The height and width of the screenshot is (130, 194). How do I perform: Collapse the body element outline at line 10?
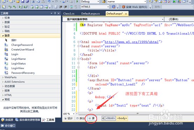(x=78, y=59)
